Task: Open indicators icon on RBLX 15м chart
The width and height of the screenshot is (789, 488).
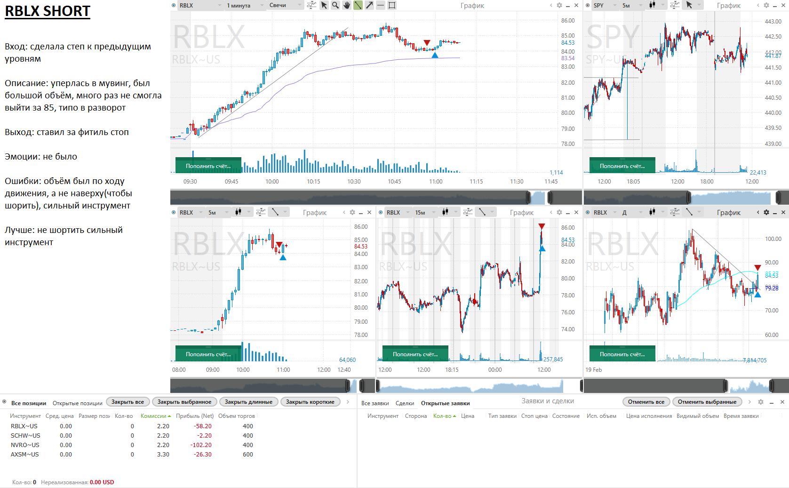Action: (x=468, y=212)
